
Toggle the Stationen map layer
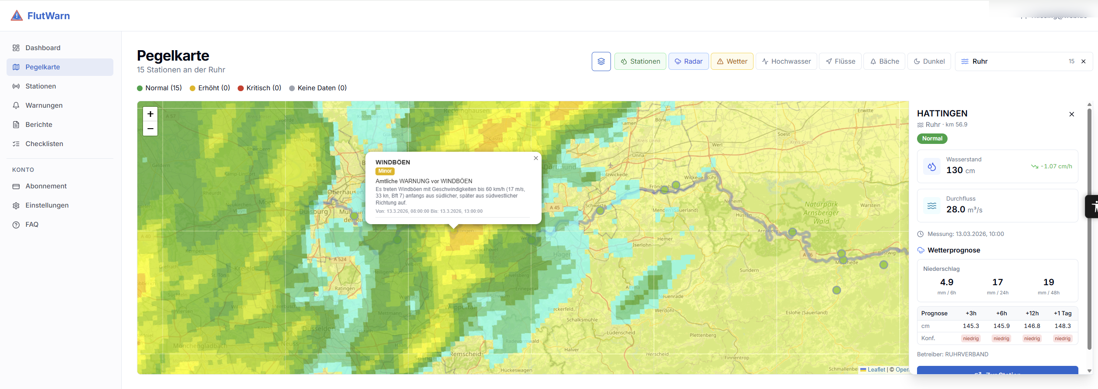640,61
